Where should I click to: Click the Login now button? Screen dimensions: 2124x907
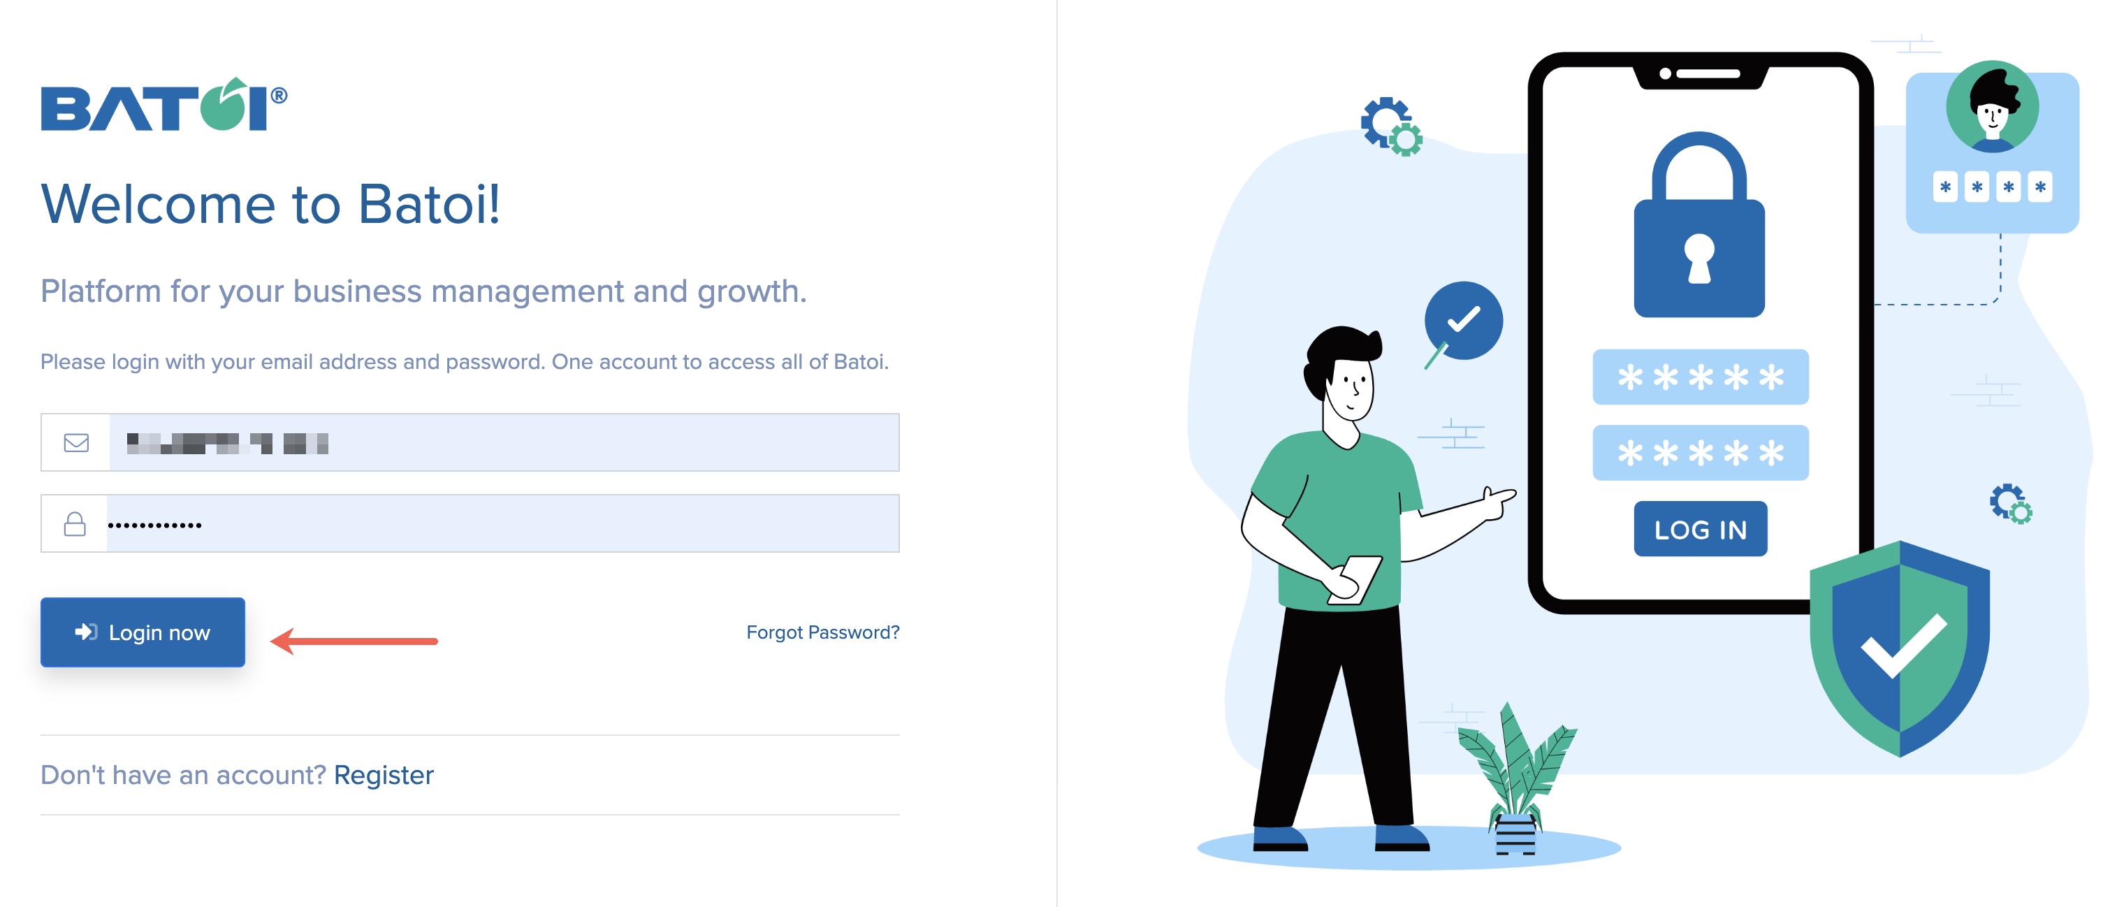click(143, 632)
